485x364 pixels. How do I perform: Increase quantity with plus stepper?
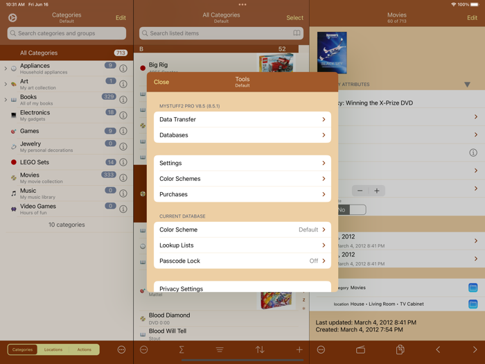coord(377,191)
